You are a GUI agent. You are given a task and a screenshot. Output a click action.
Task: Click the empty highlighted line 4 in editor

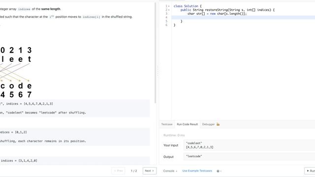(243, 18)
